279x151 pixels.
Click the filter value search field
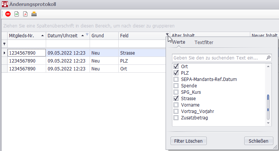(219, 58)
